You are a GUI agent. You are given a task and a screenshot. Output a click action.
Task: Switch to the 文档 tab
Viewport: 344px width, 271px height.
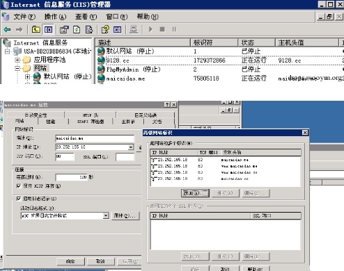pyautogui.click(x=157, y=122)
